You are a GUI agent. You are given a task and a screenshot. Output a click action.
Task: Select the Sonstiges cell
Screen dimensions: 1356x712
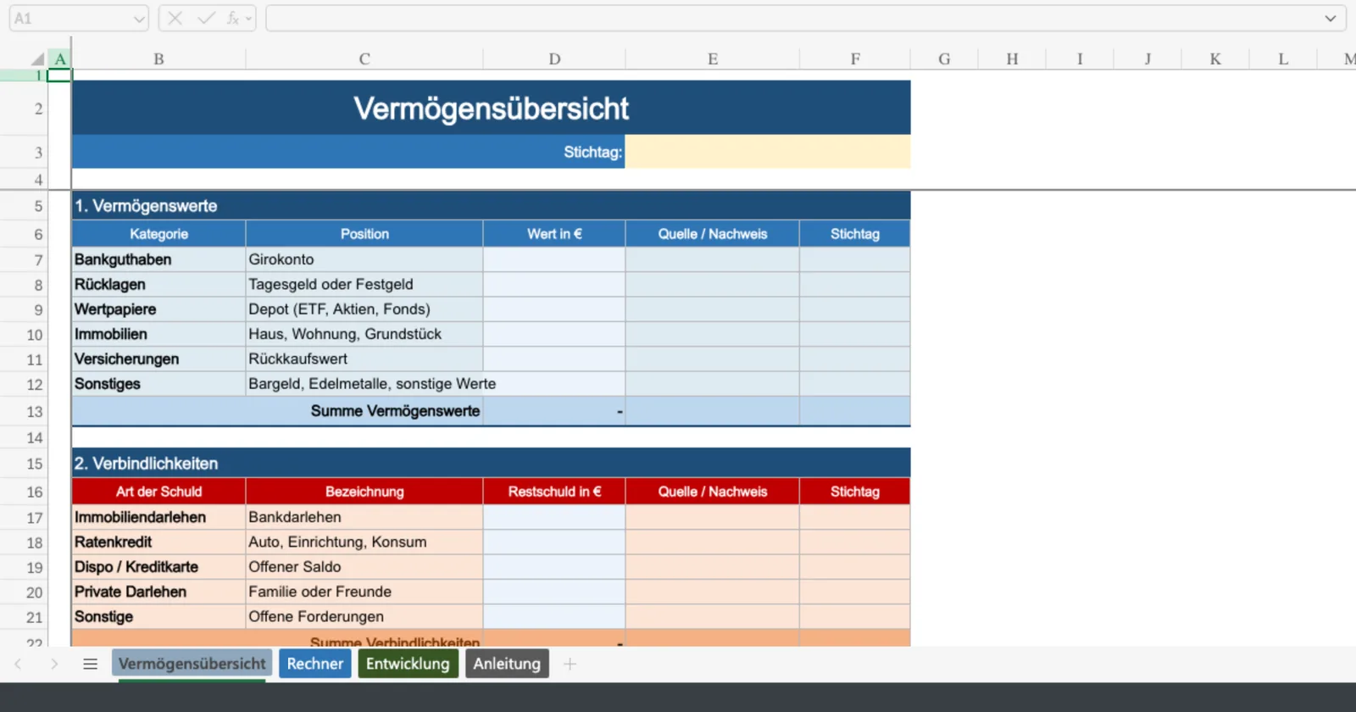[159, 384]
